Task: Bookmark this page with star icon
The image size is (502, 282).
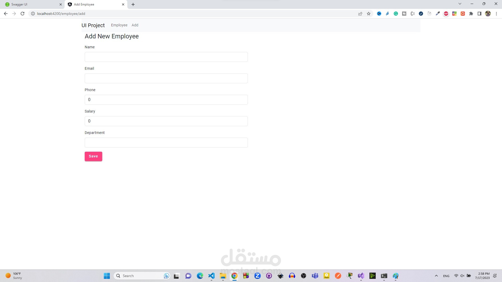Action: click(x=369, y=14)
